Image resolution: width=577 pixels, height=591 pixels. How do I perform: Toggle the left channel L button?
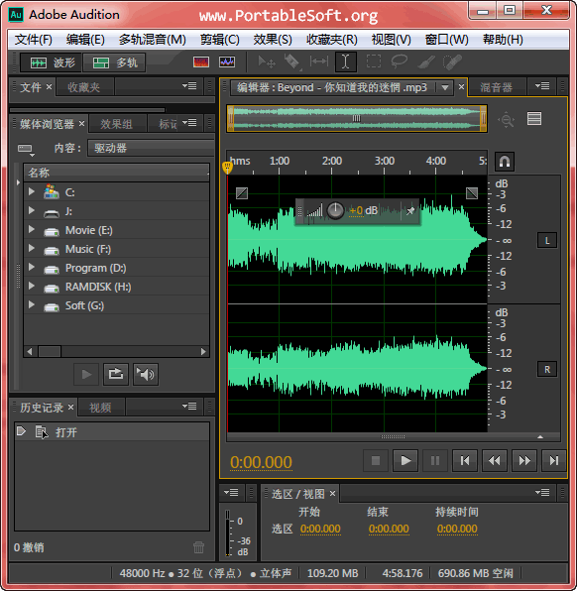pos(547,241)
